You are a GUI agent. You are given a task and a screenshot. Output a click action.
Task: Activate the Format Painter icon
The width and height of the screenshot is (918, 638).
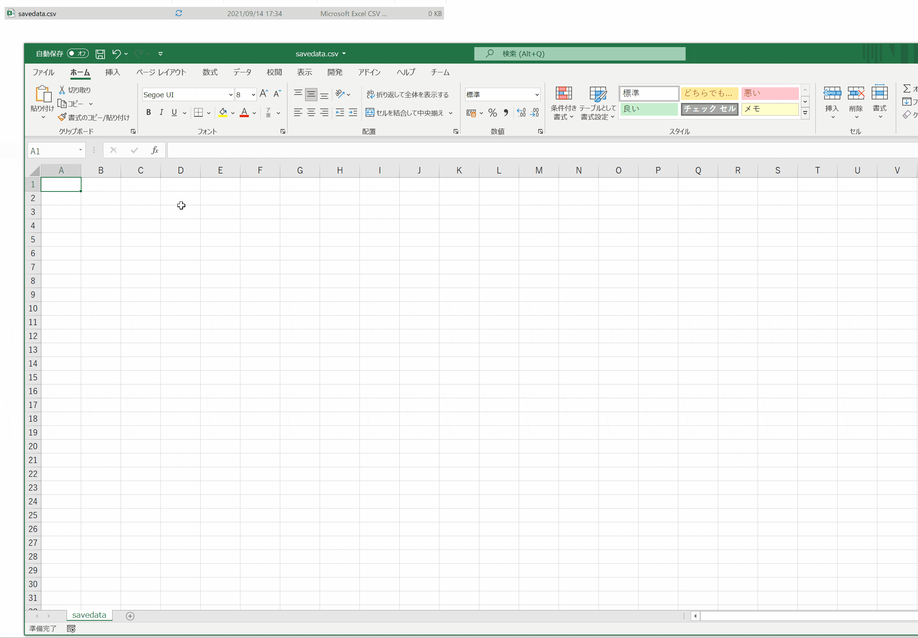[x=62, y=117]
